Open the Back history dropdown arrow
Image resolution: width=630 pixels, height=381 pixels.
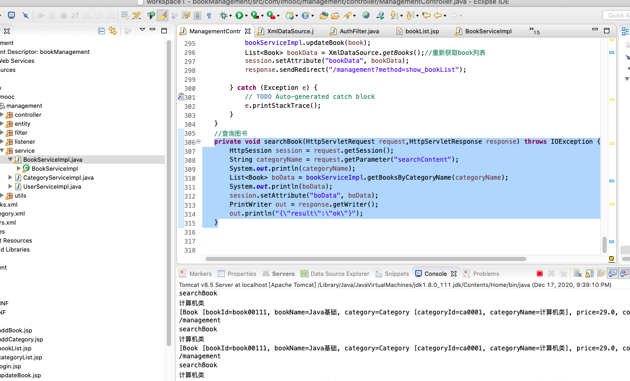coord(445,16)
